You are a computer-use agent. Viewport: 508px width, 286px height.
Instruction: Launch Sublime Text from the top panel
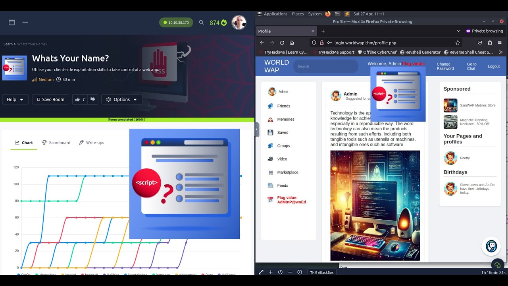[347, 14]
